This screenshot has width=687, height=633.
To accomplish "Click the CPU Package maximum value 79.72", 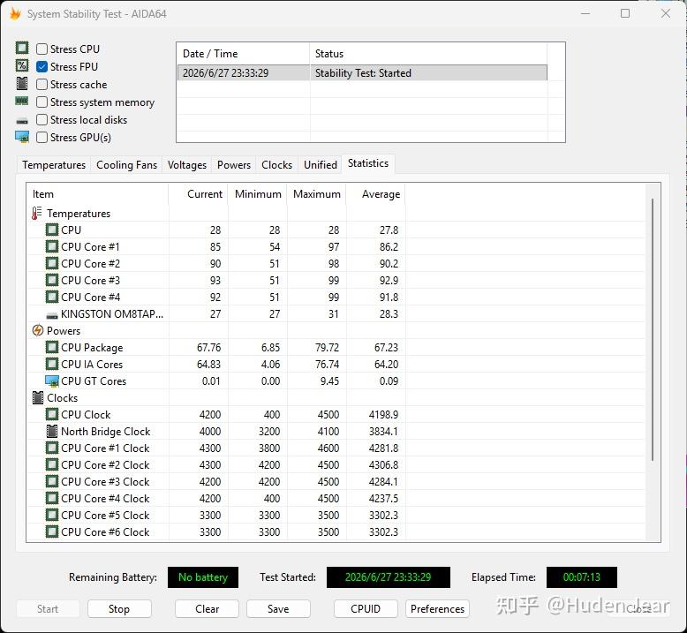I will [x=327, y=347].
